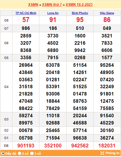This screenshot has width=121, height=157.
Task: Click special prize number 942562
Action: point(80,146)
